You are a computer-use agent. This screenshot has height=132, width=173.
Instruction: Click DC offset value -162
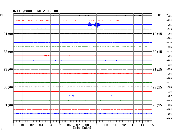169,109
